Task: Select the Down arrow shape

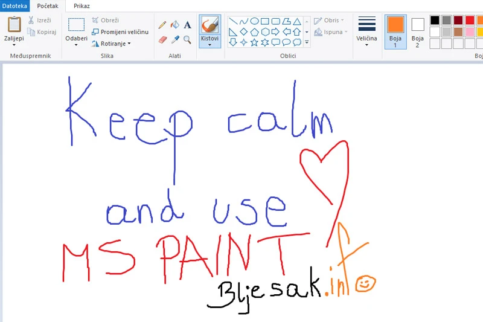Action: pos(233,42)
